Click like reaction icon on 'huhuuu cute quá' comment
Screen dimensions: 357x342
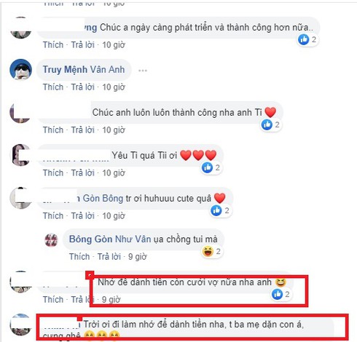tap(216, 210)
